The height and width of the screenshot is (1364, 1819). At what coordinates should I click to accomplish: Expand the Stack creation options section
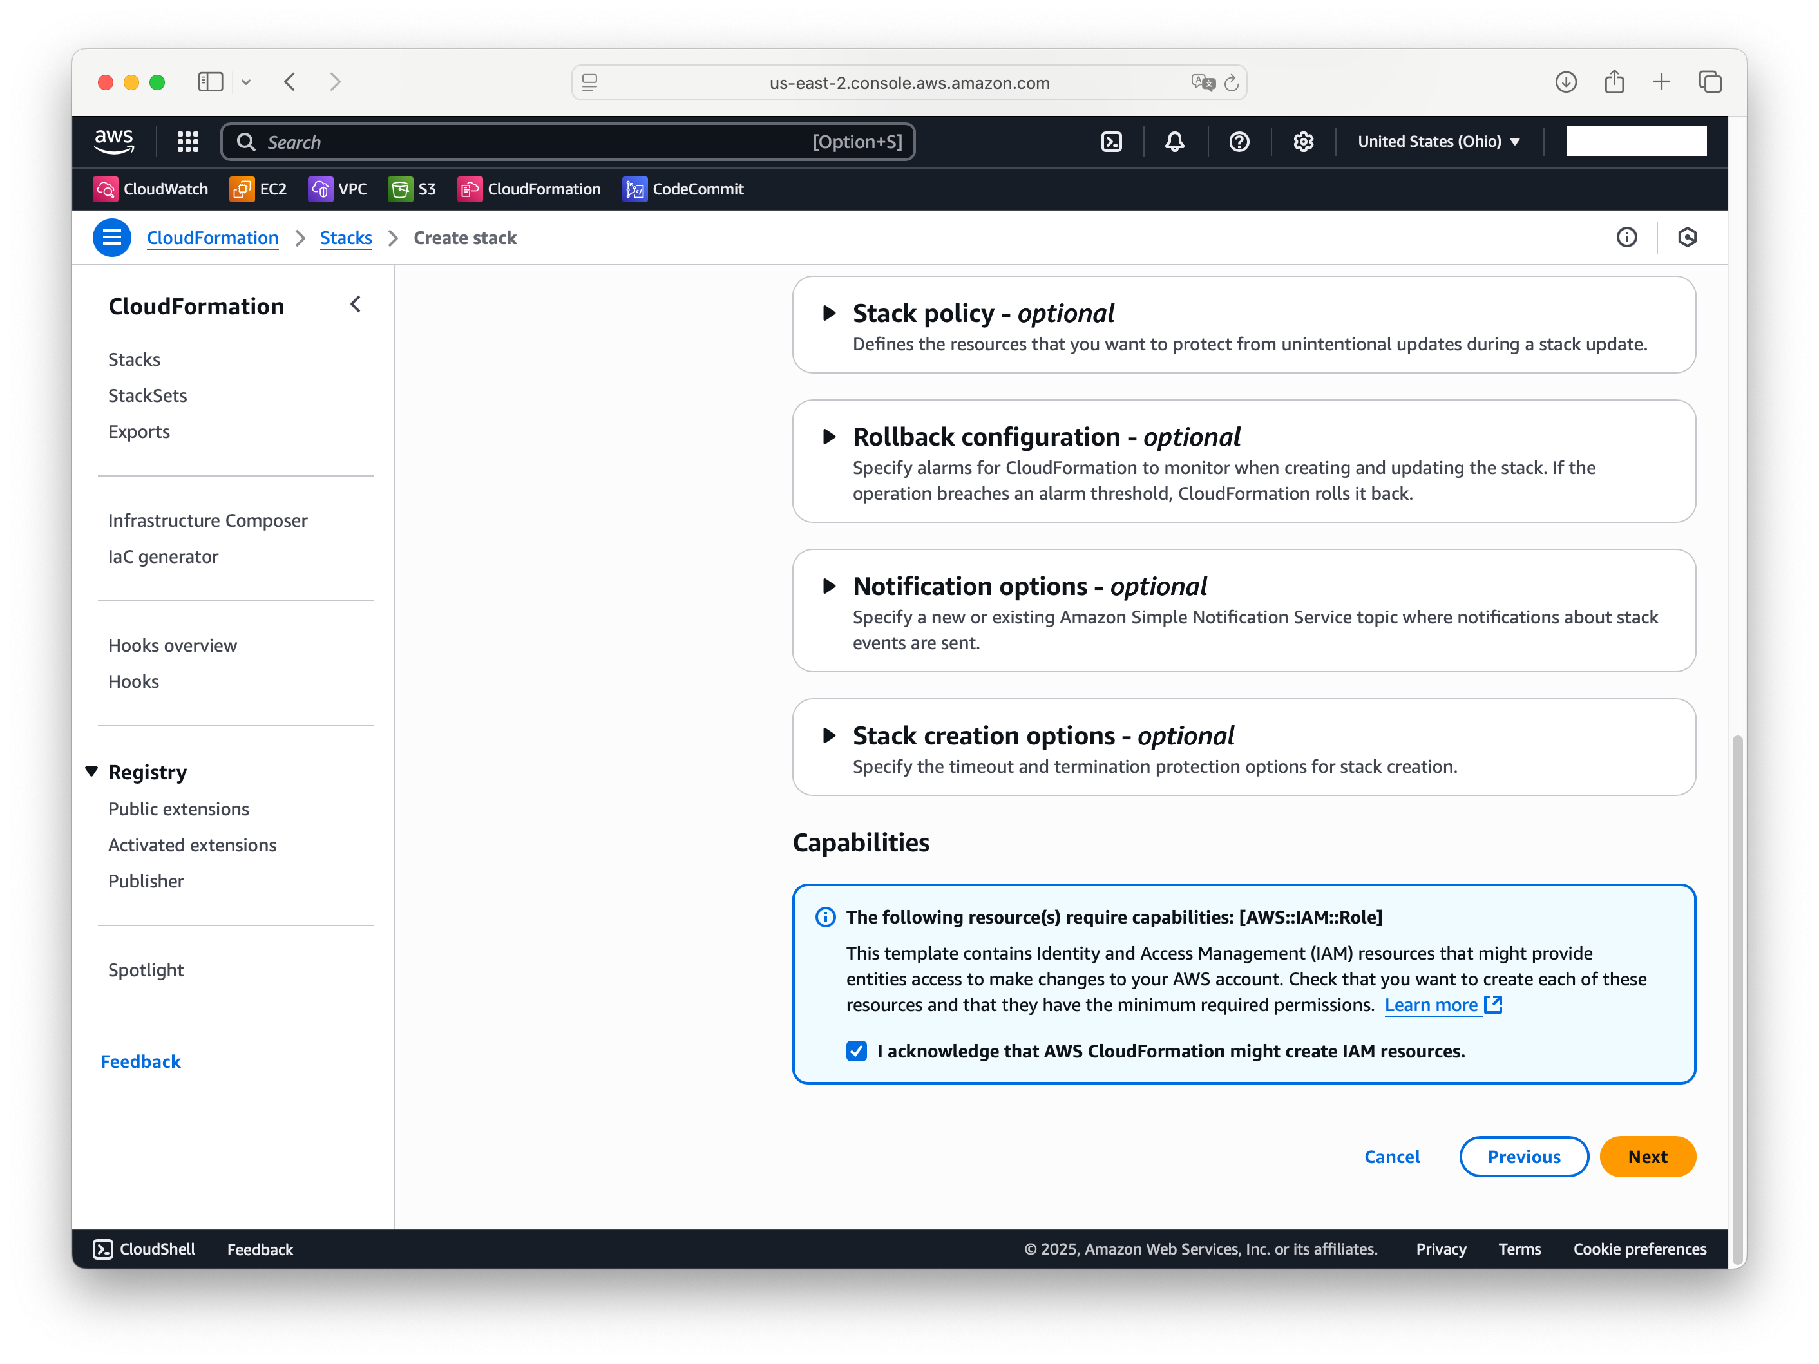coord(829,736)
